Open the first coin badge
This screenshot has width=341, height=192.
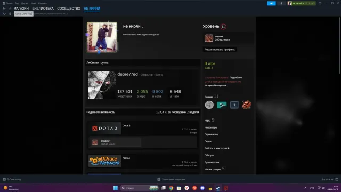tap(209, 105)
